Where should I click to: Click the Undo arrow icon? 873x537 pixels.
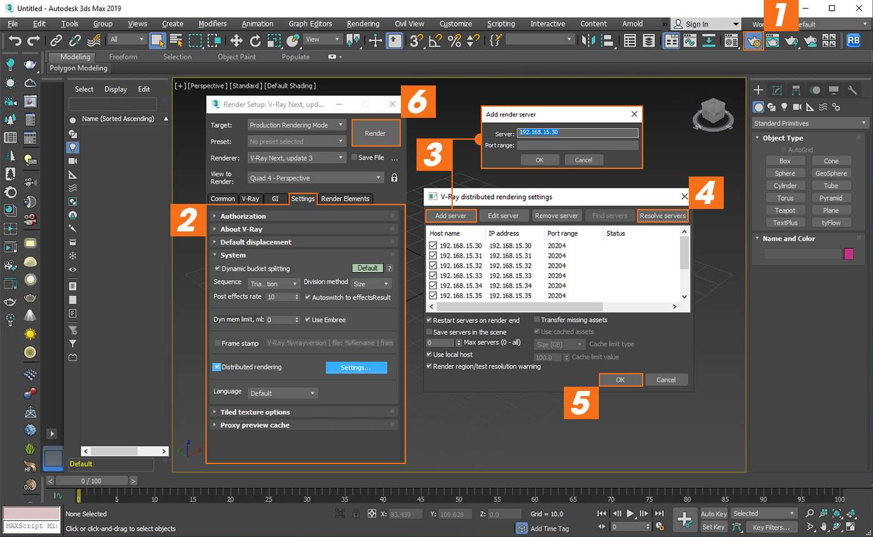(x=15, y=41)
